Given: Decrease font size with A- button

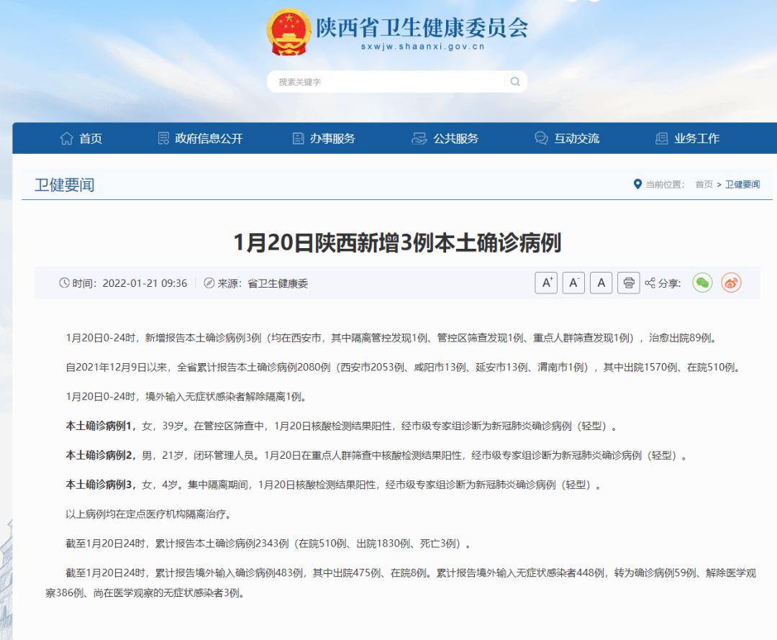Looking at the screenshot, I should coord(573,283).
